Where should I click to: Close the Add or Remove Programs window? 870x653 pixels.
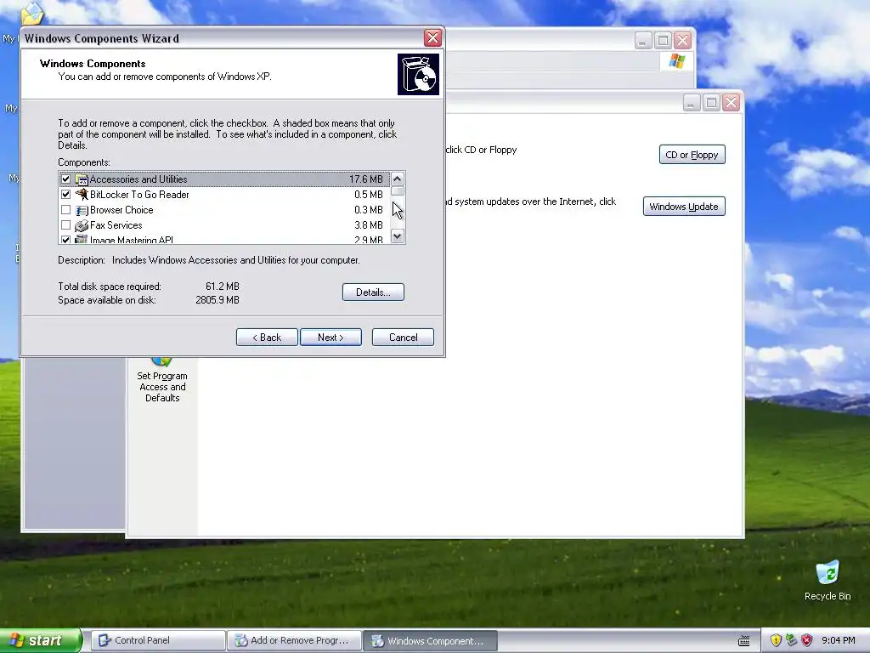[732, 103]
